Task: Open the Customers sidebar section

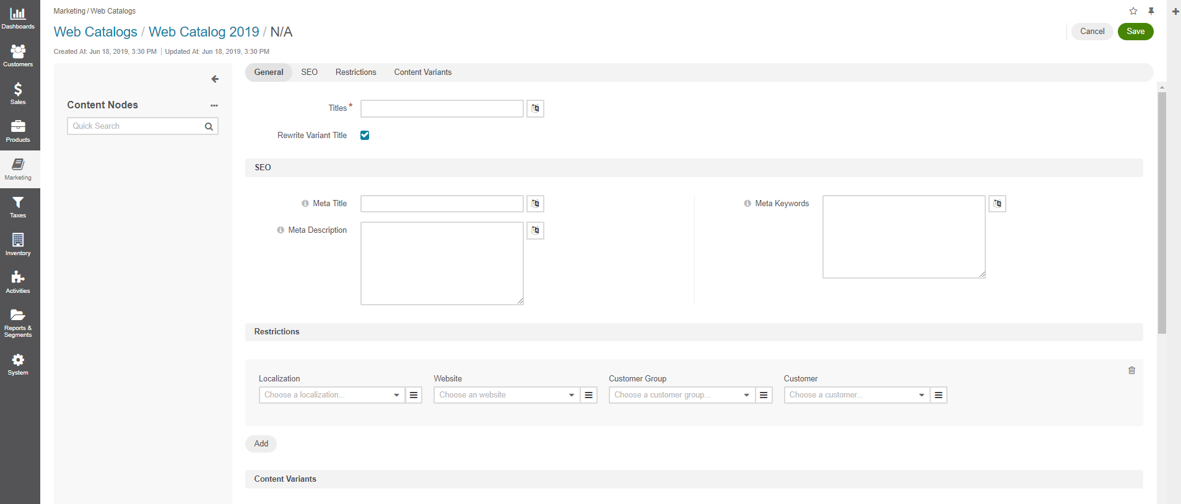Action: pyautogui.click(x=18, y=56)
